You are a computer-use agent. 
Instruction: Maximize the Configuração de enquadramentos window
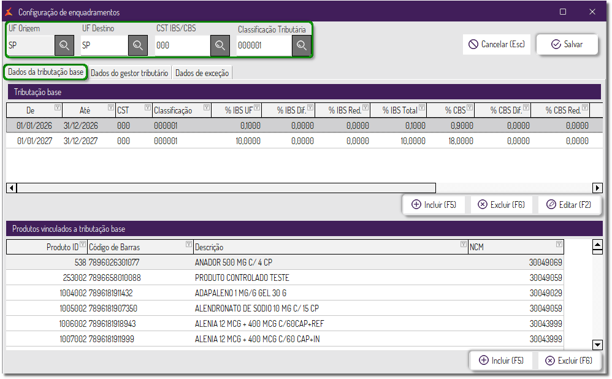563,12
